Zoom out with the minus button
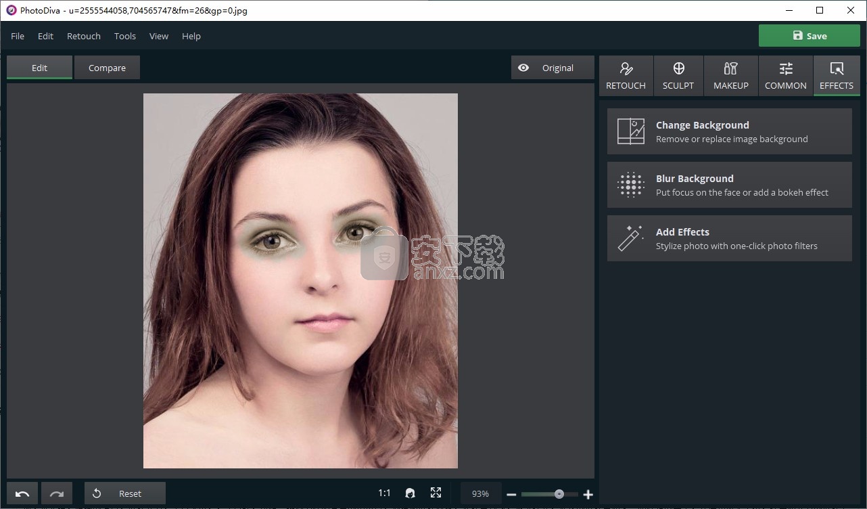 point(511,495)
